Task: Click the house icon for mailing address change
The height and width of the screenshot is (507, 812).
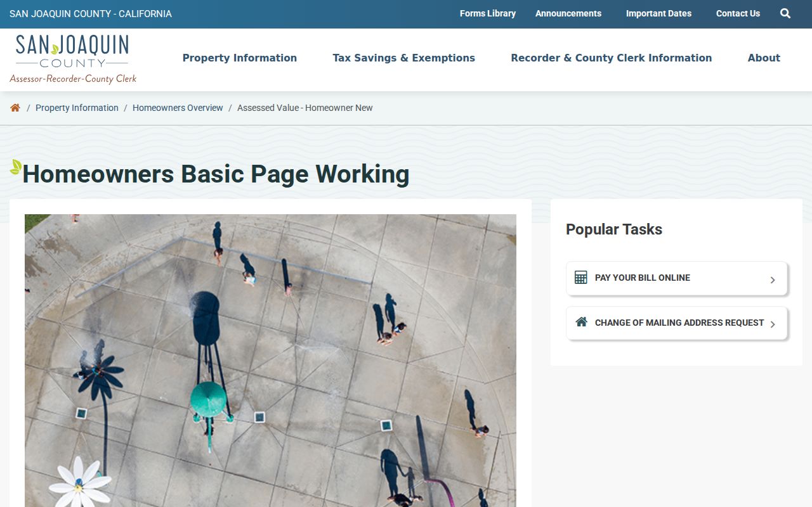Action: pyautogui.click(x=581, y=322)
